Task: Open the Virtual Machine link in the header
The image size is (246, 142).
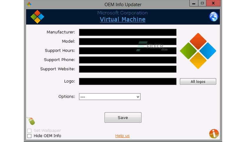Action: tap(122, 19)
